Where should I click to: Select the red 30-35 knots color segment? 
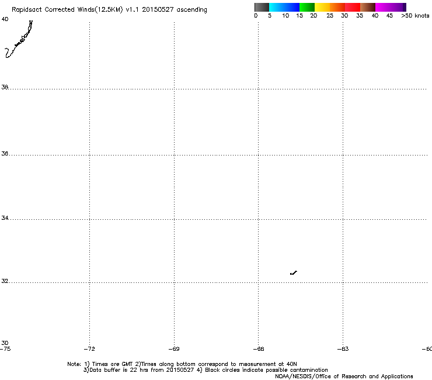tap(353, 7)
